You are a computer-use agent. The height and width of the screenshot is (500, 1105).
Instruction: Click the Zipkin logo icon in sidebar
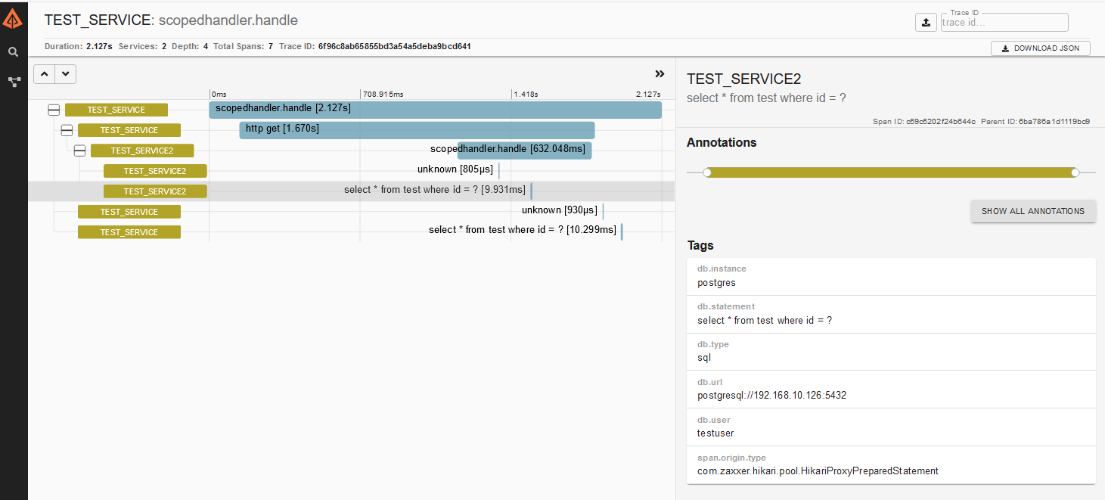[13, 19]
